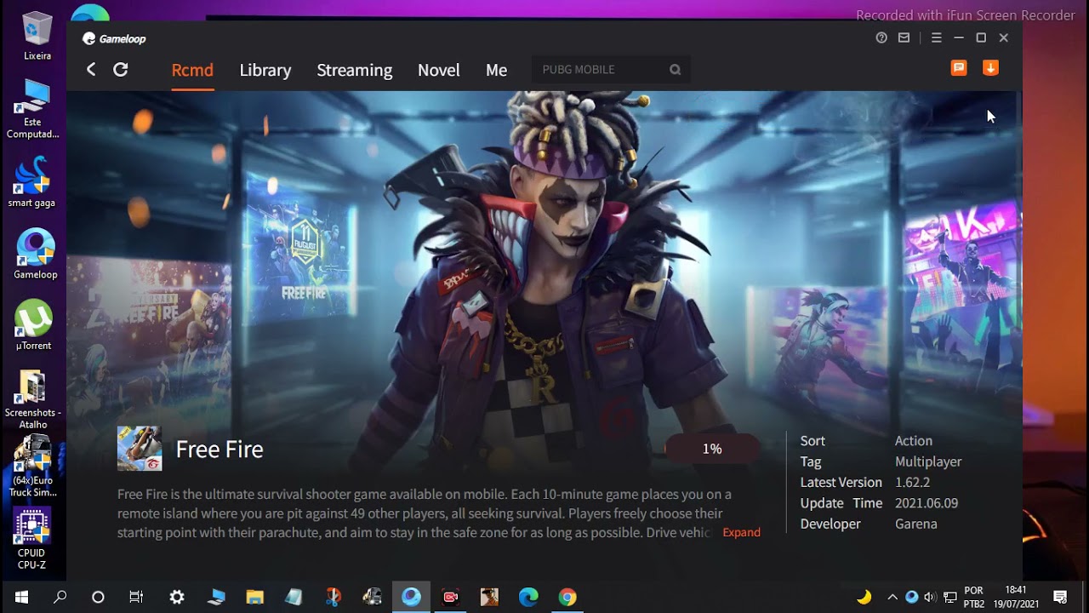Select the Gameloop desktop shortcut
The height and width of the screenshot is (613, 1089).
click(36, 254)
